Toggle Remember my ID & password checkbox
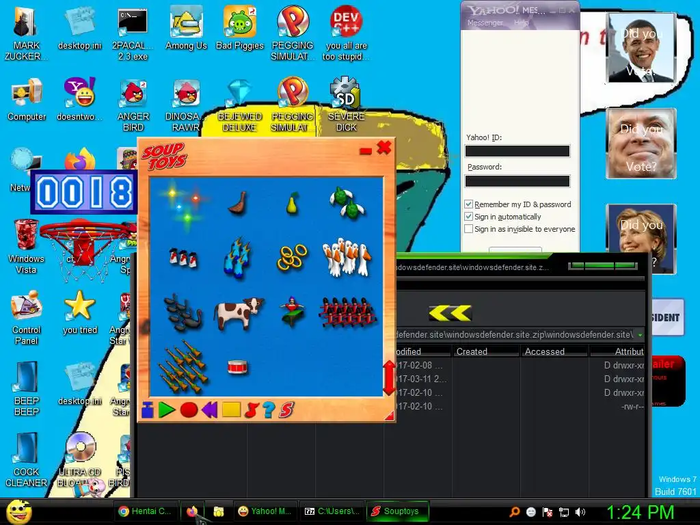This screenshot has width=700, height=525. [468, 204]
